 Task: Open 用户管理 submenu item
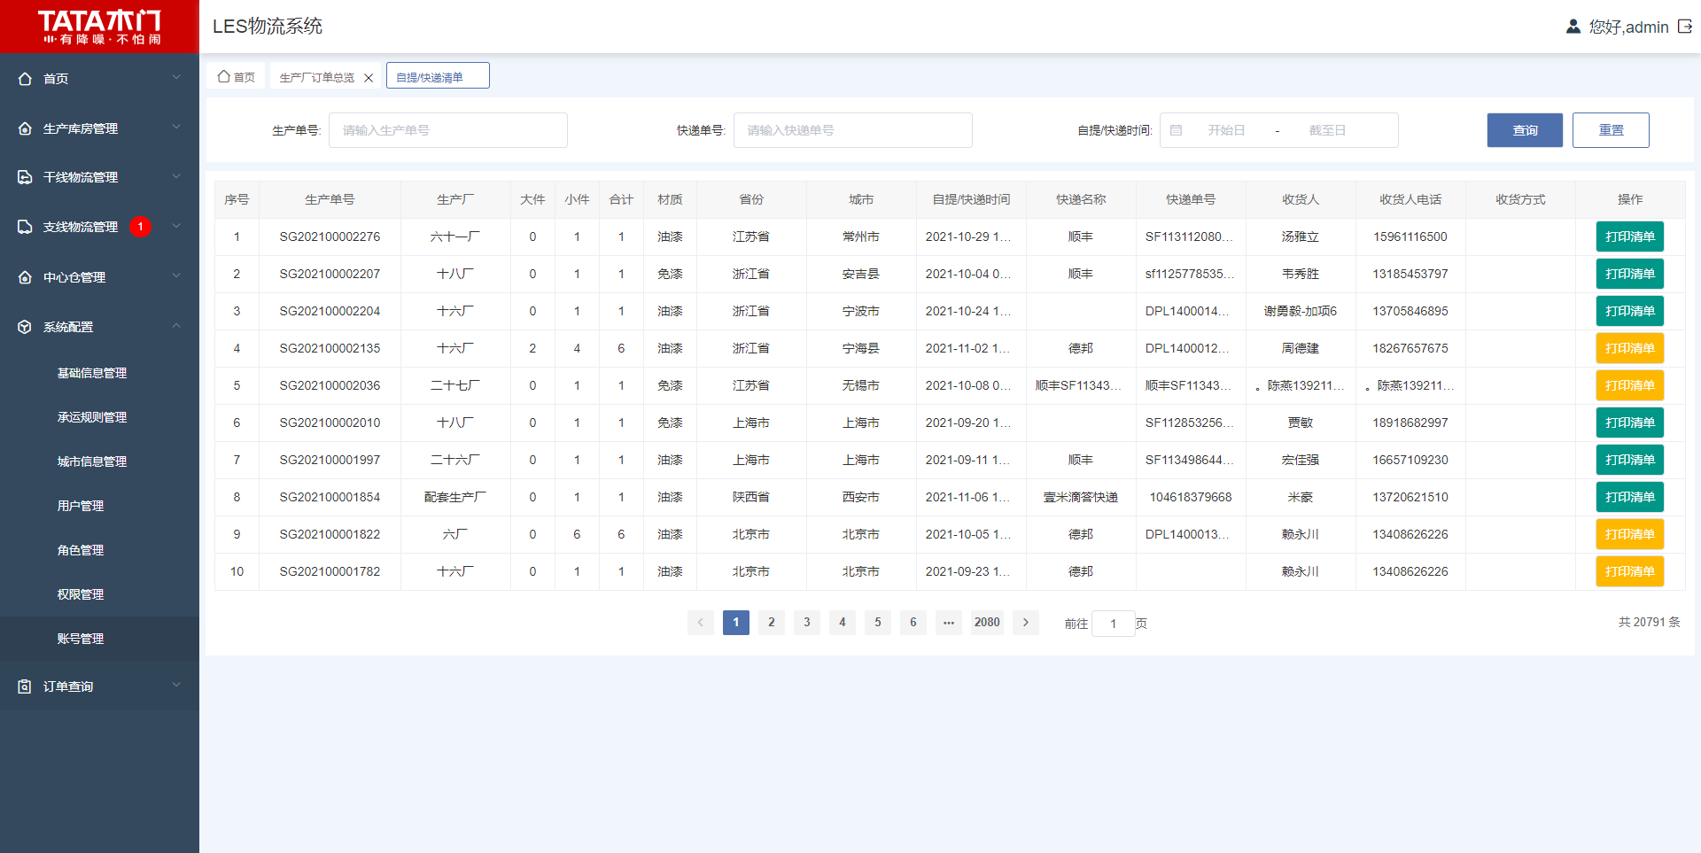coord(99,506)
